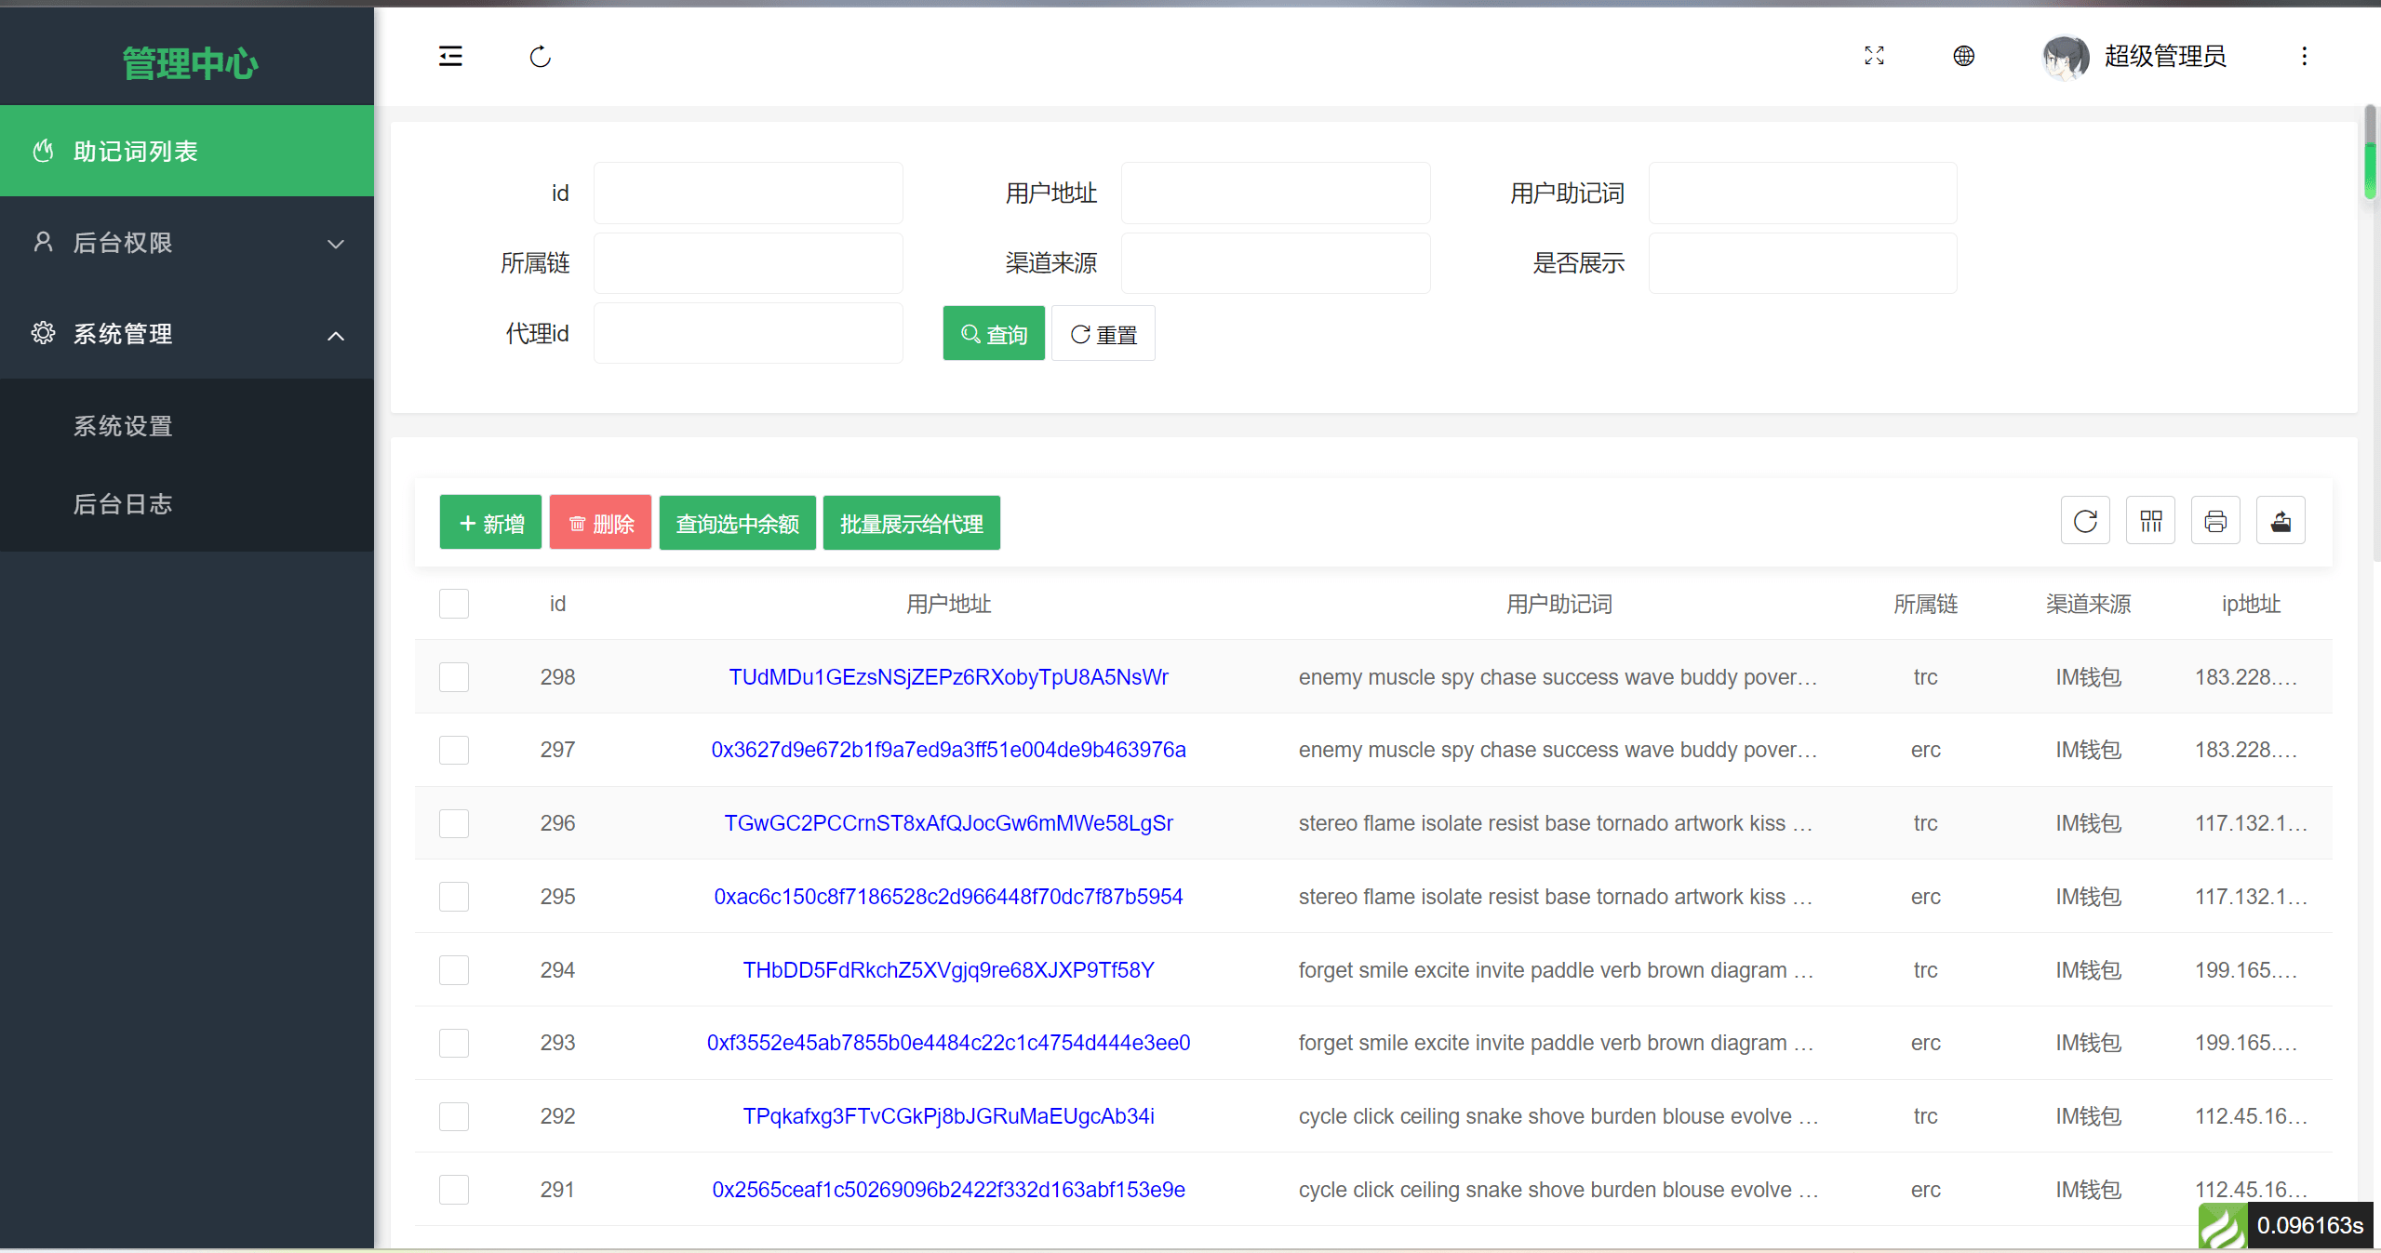The image size is (2381, 1253).
Task: Click the menu collapse icon top left
Action: (x=448, y=57)
